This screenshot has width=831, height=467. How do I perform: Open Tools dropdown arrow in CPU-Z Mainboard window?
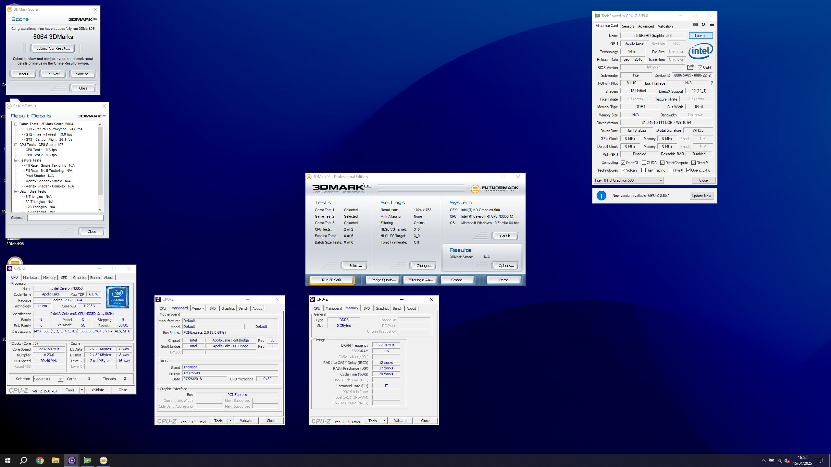pyautogui.click(x=230, y=421)
